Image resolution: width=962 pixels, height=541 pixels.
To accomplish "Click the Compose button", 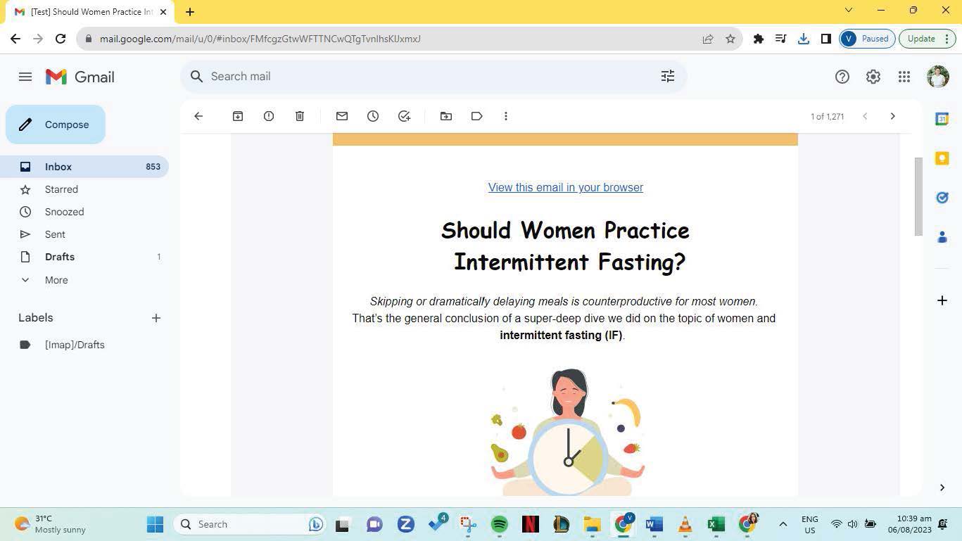I will point(56,125).
